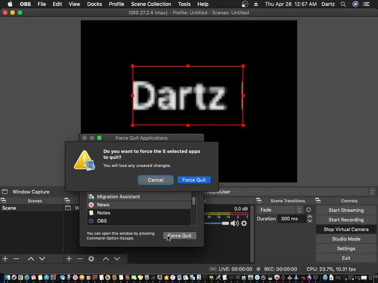Start Recording in Controls
This screenshot has width=378, height=283.
point(346,220)
